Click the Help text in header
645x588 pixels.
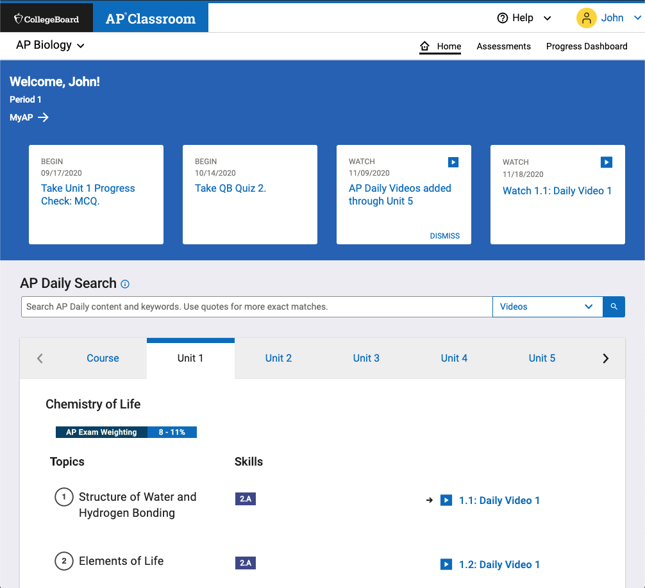pyautogui.click(x=523, y=18)
